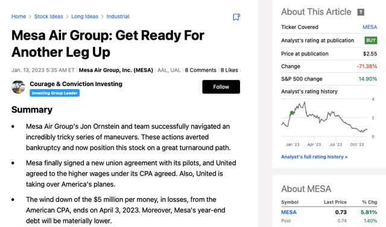This screenshot has height=227, width=386.
Task: Select the Last Price column header
Action: coord(335,202)
